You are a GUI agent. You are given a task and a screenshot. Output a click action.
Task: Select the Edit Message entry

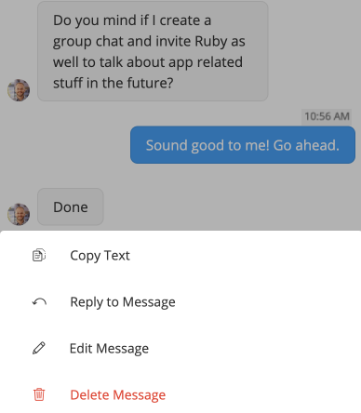coord(180,348)
